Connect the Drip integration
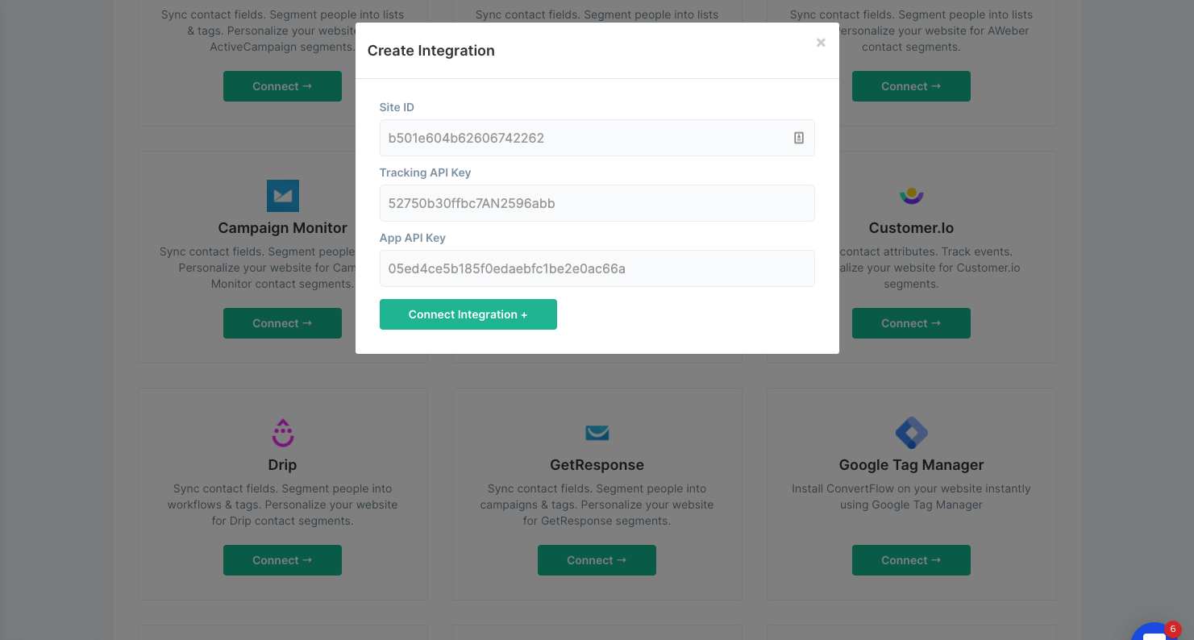1194x640 pixels. point(282,560)
